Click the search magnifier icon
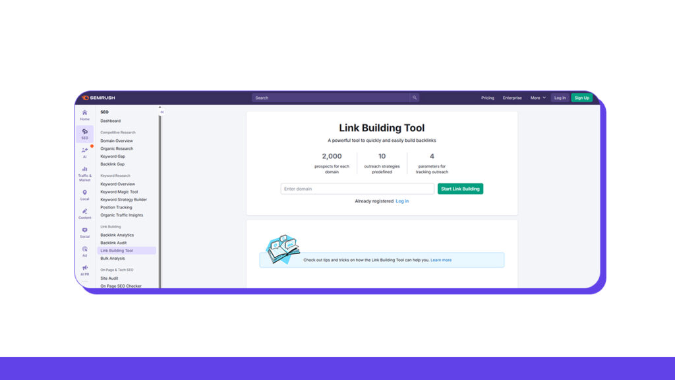Image resolution: width=675 pixels, height=380 pixels. coord(415,97)
